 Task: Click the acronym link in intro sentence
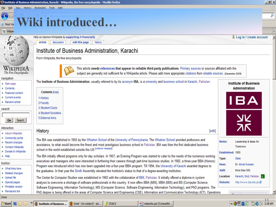coord(127,82)
